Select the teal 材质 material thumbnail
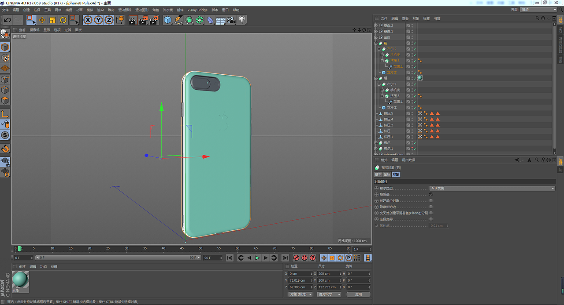The height and width of the screenshot is (305, 564). [20, 280]
